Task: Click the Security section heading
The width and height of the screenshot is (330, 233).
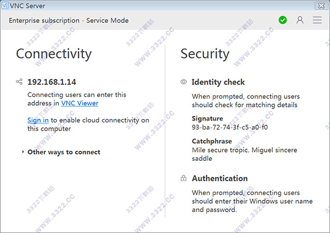Action: pyautogui.click(x=205, y=53)
